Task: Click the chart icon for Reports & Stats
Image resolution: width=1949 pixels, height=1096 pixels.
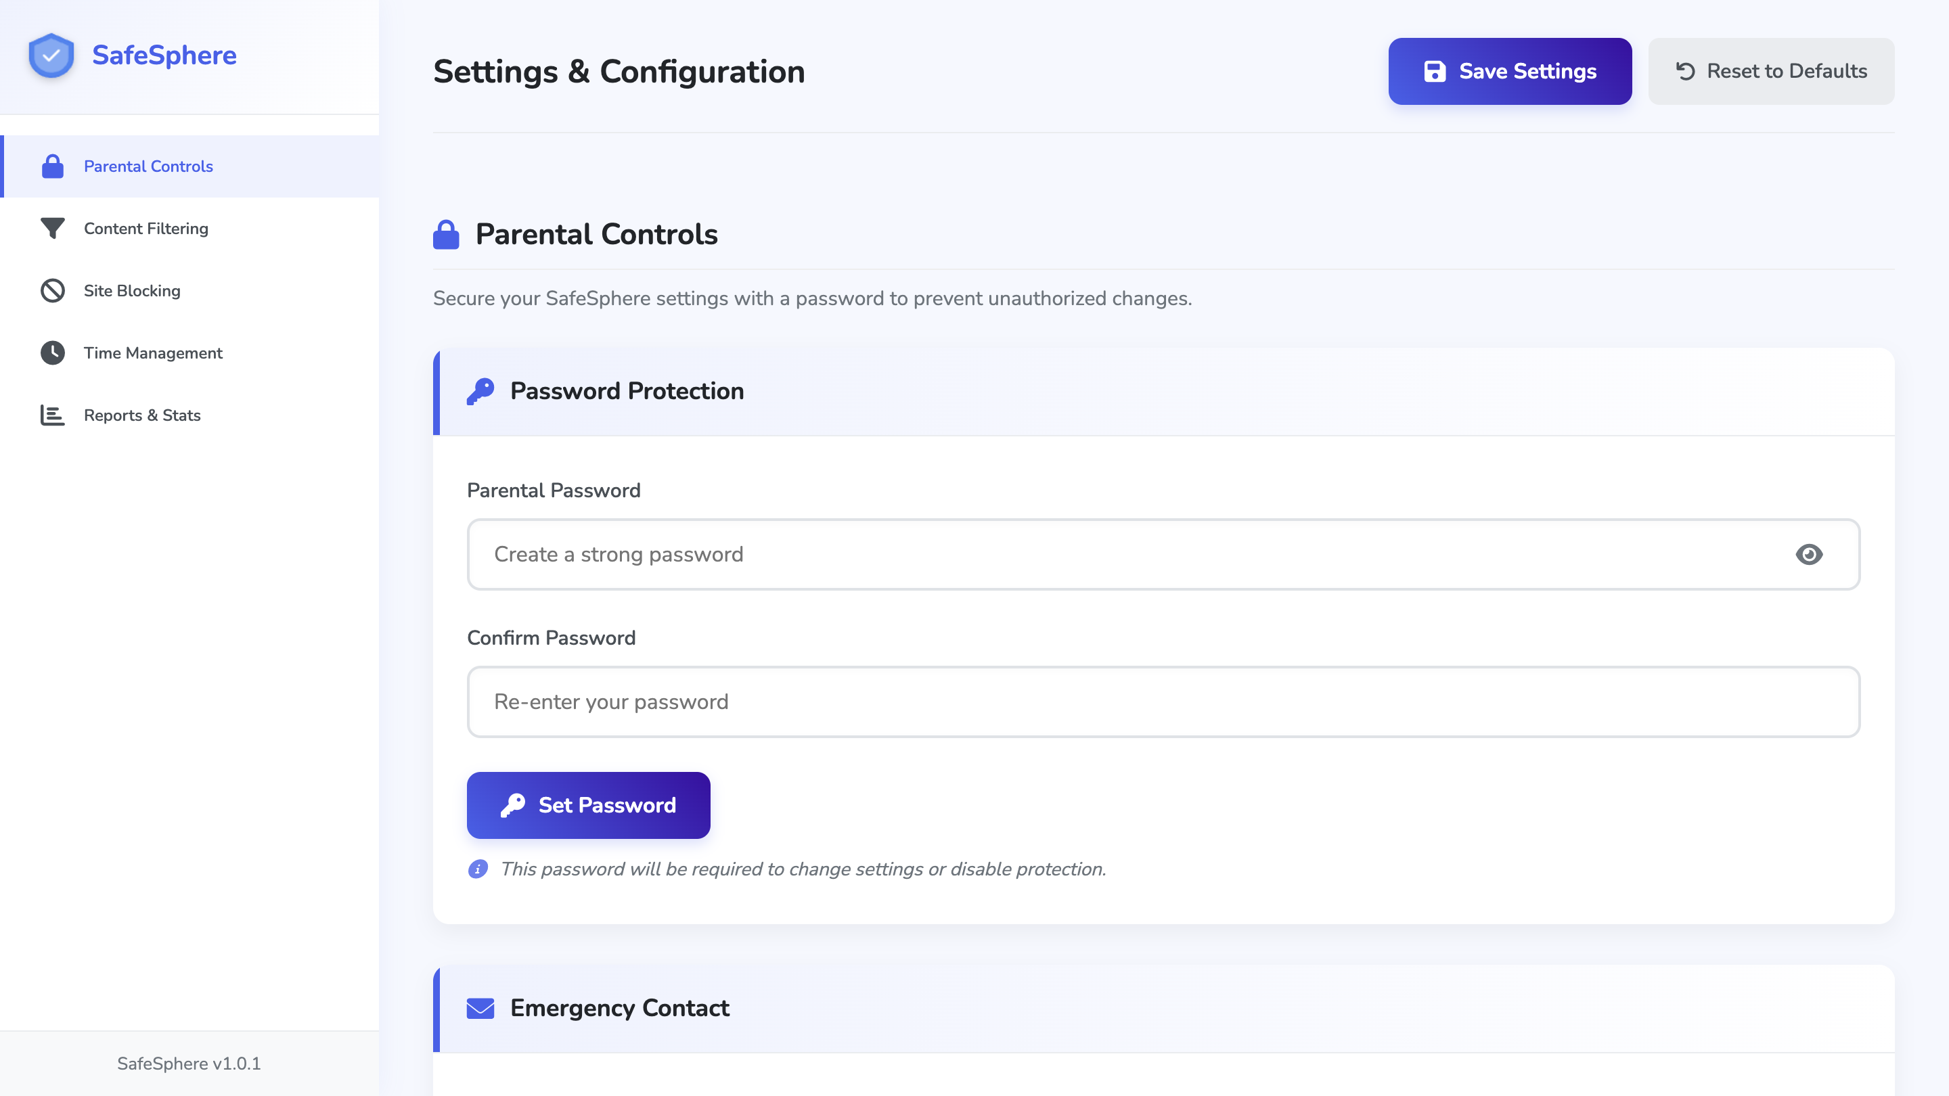Action: [x=52, y=415]
